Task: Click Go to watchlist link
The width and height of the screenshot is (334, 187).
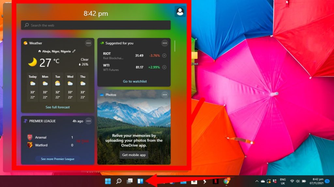Action: point(135,81)
